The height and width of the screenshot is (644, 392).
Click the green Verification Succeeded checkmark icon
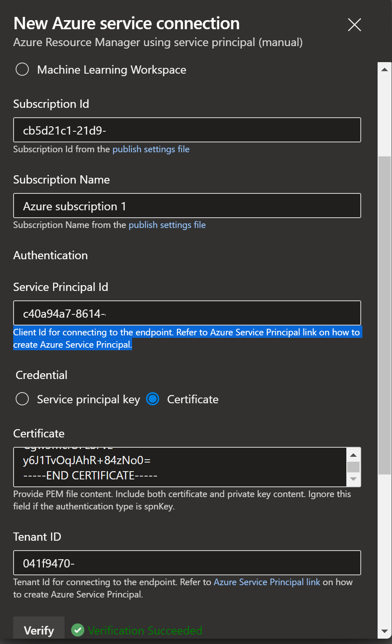[78, 630]
